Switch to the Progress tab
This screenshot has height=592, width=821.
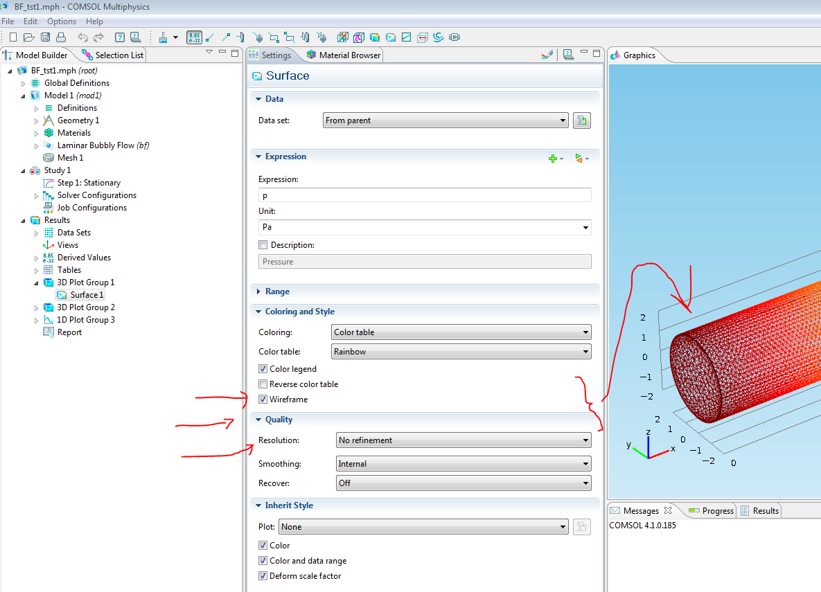coord(717,511)
